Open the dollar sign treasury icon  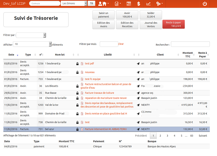(x=139, y=4)
